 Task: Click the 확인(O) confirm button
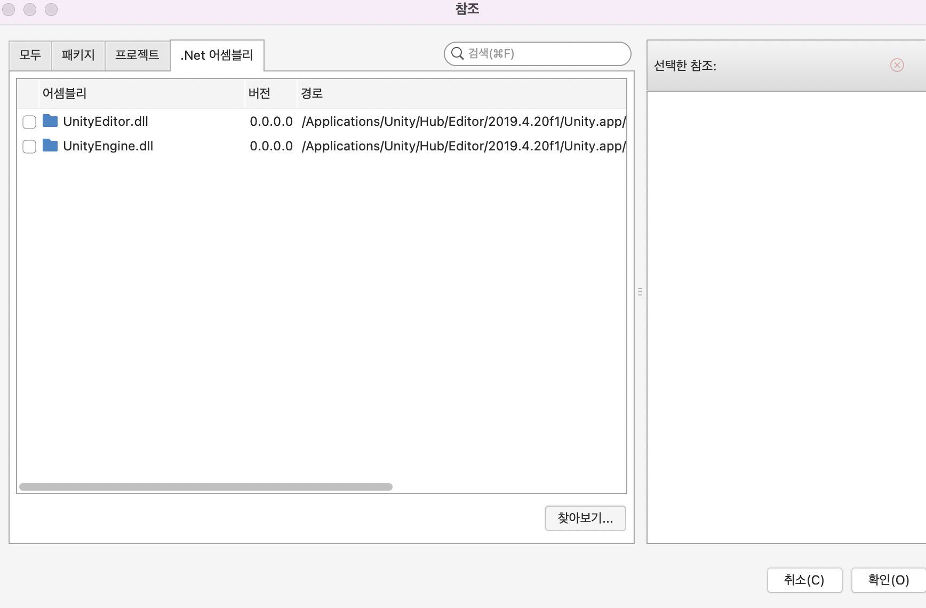889,580
